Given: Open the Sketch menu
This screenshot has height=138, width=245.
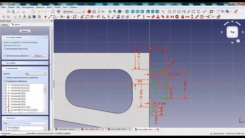Looking at the screenshot, I should 49,7.
